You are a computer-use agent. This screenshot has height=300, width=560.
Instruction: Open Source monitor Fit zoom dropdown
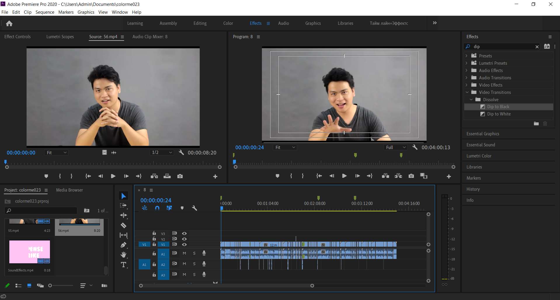(56, 152)
